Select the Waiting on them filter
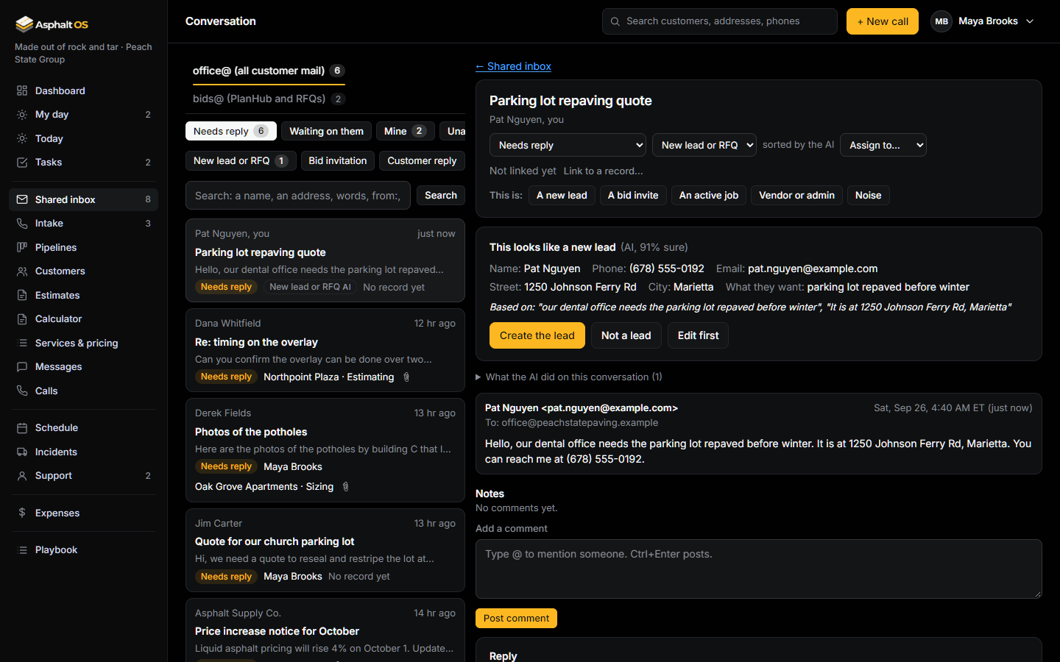1060x662 pixels. click(x=326, y=131)
